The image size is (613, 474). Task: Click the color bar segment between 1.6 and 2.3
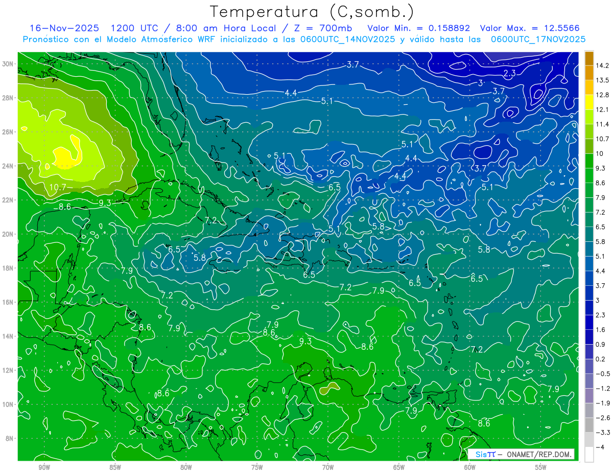[589, 322]
